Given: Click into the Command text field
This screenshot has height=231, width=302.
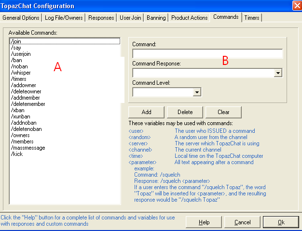Looking at the screenshot, I should tap(207, 53).
